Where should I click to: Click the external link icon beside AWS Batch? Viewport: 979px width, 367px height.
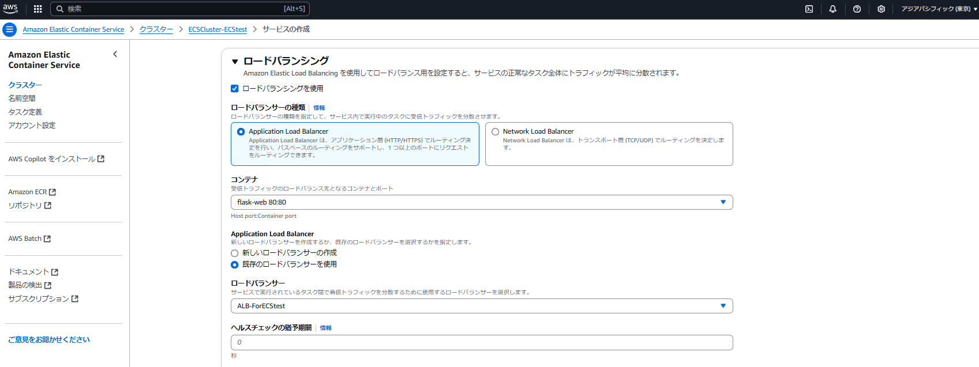tap(47, 239)
